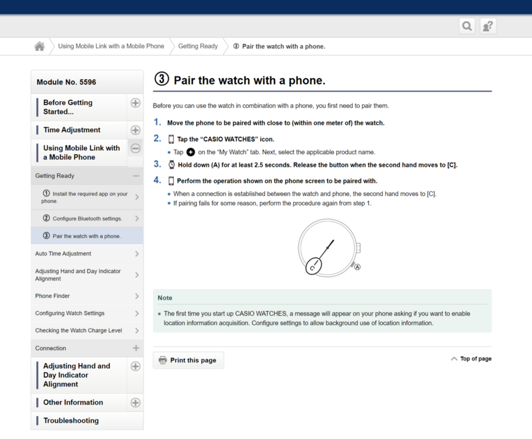Click the search magnifier icon
This screenshot has height=439, width=532.
[466, 26]
